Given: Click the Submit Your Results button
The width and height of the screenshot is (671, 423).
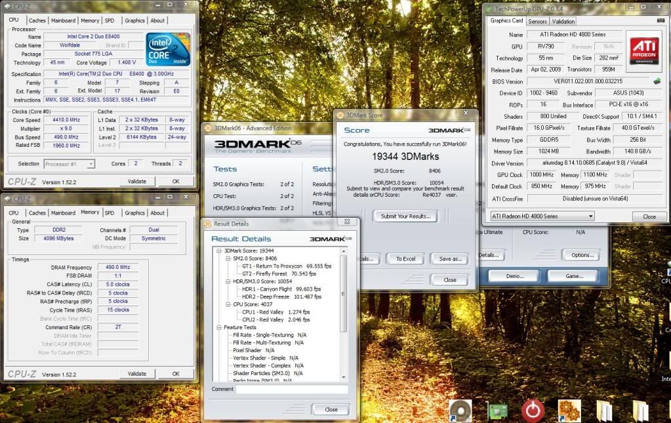Looking at the screenshot, I should [405, 216].
